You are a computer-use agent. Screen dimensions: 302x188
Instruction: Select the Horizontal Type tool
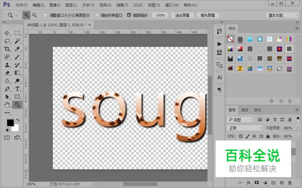click(x=17, y=89)
